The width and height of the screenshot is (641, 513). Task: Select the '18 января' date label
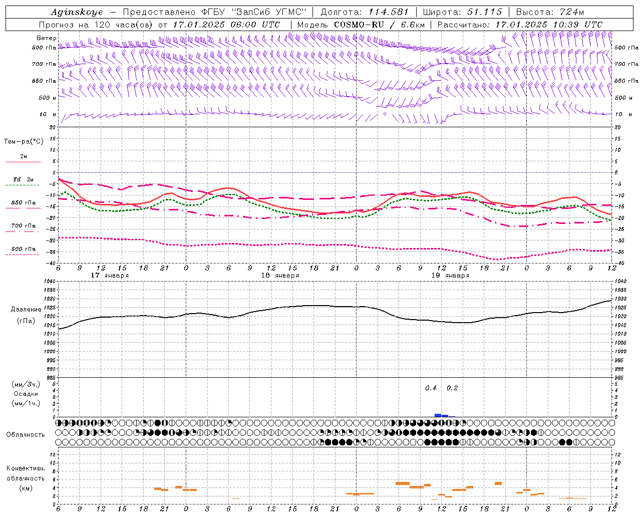(280, 276)
